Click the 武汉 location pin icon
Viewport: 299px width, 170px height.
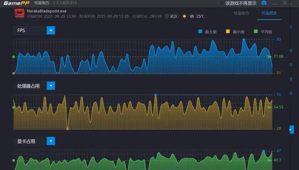point(167,16)
